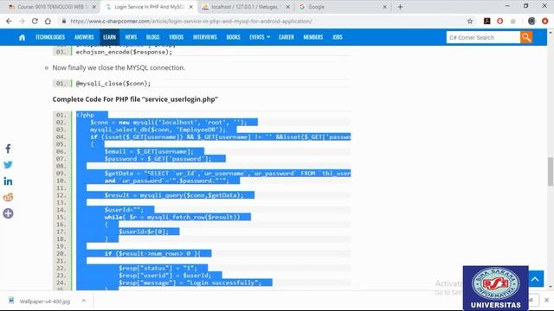Click code line '@mysqli_close($conn);'
The width and height of the screenshot is (554, 311).
113,84
